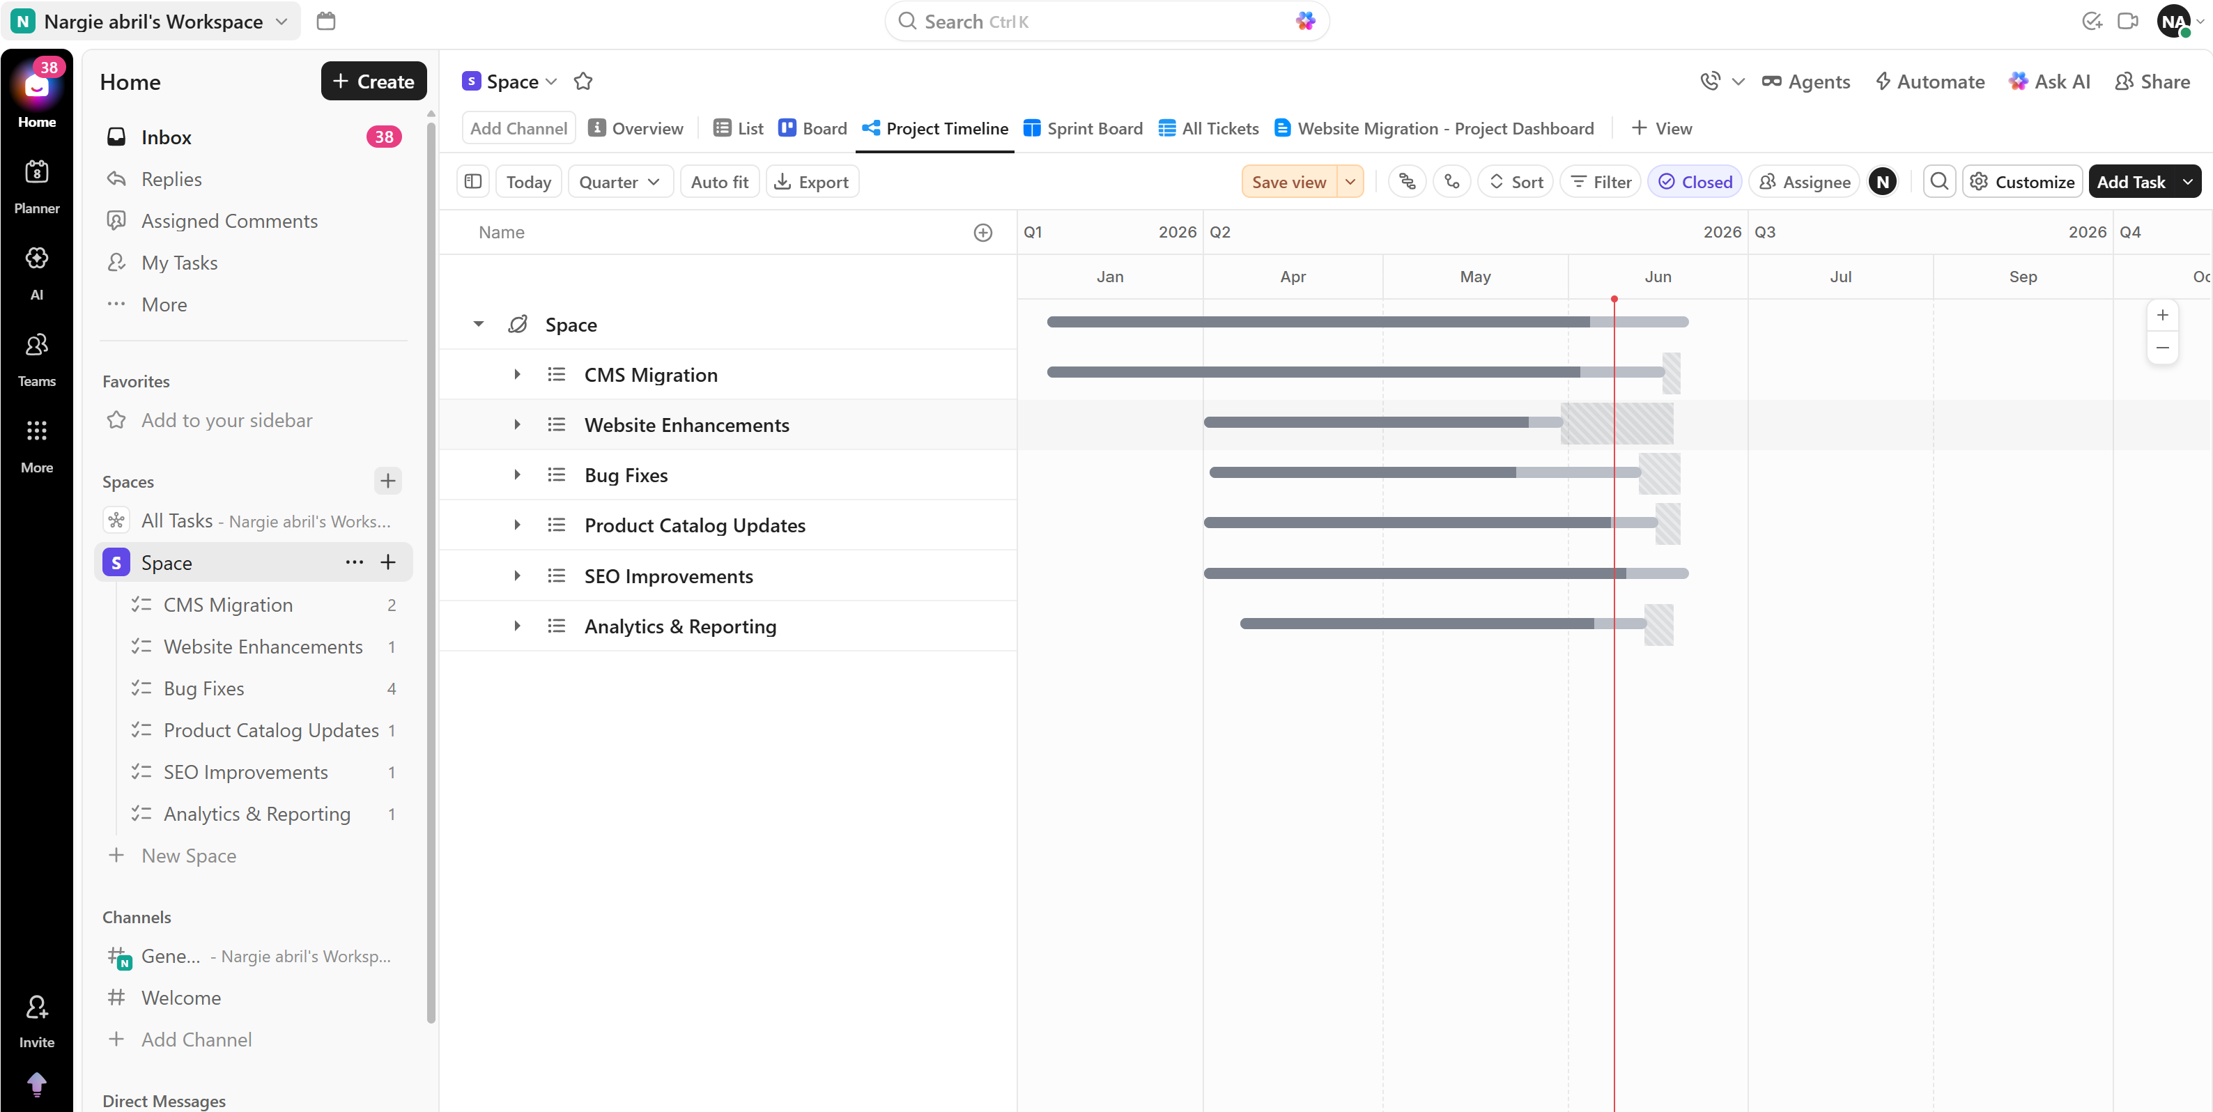Click the N assignee avatar filter
2213x1112 pixels.
(x=1882, y=181)
